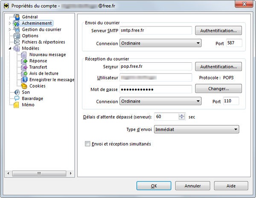The height and width of the screenshot is (198, 256).
Task: Open the Réponse template
Action: pos(38,61)
